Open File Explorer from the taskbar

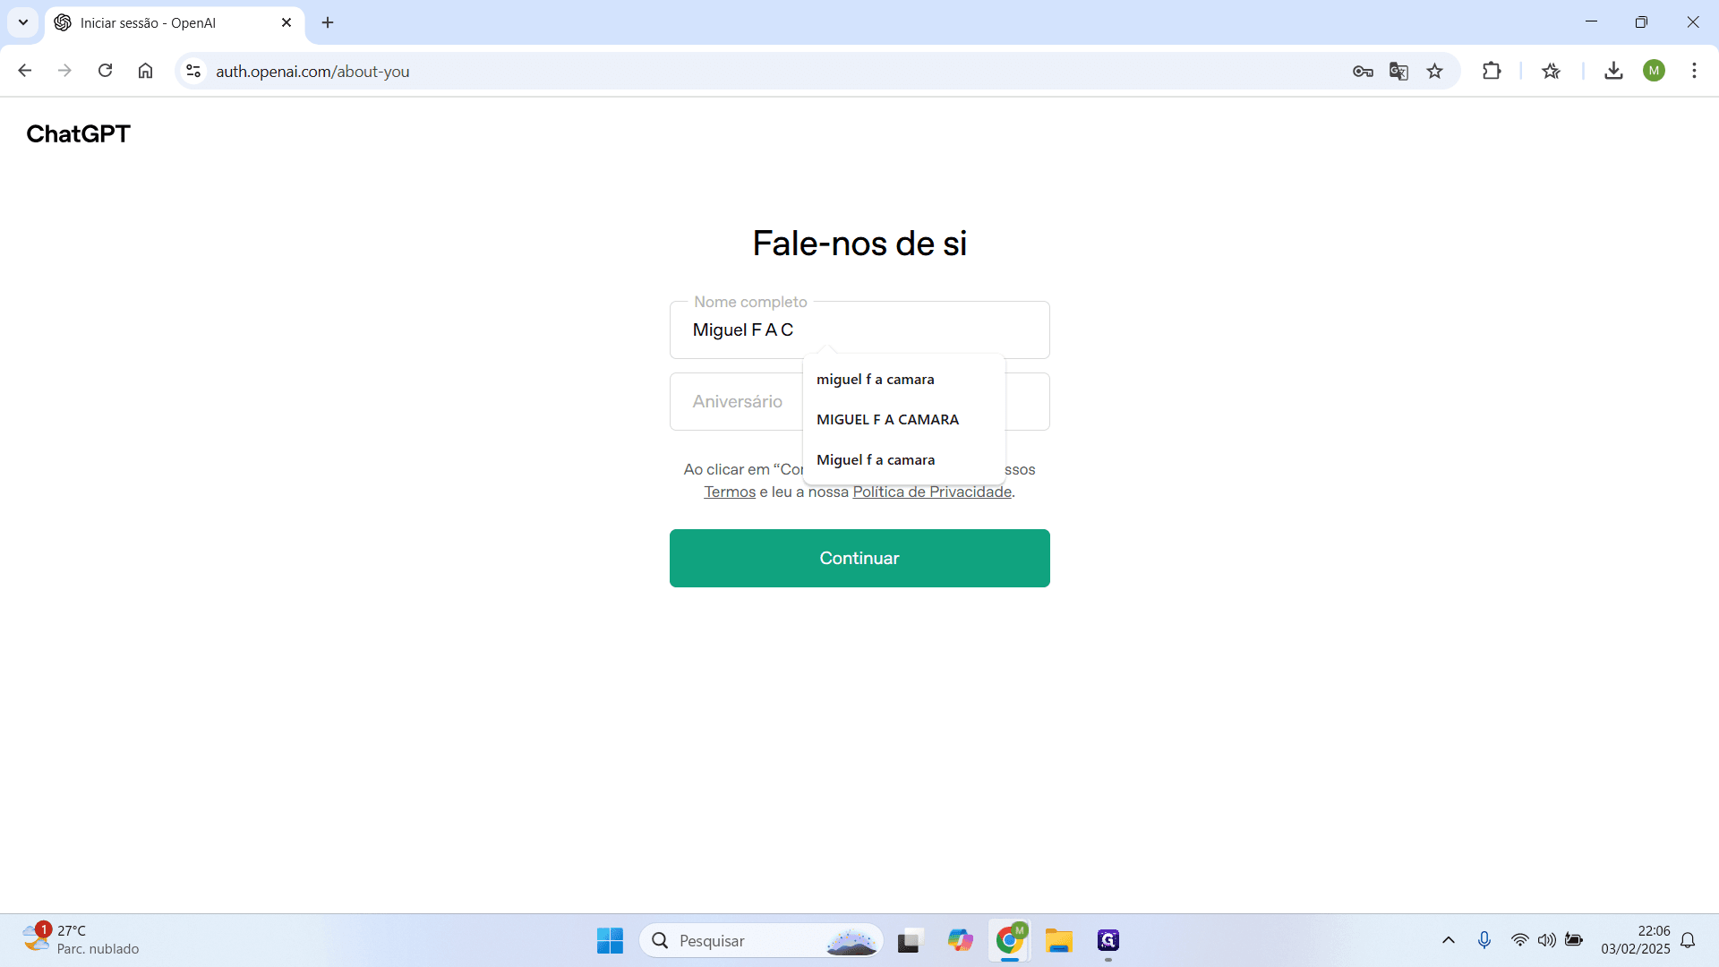1058,940
